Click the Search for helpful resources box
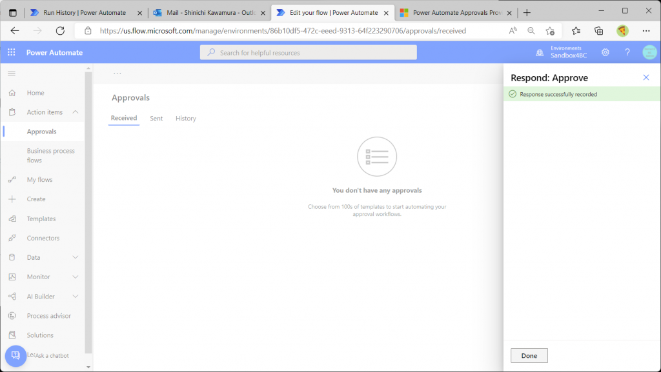The width and height of the screenshot is (661, 372). 308,53
